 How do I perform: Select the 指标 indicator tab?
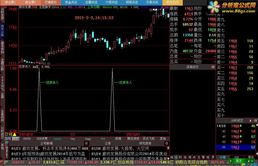(x=8, y=139)
